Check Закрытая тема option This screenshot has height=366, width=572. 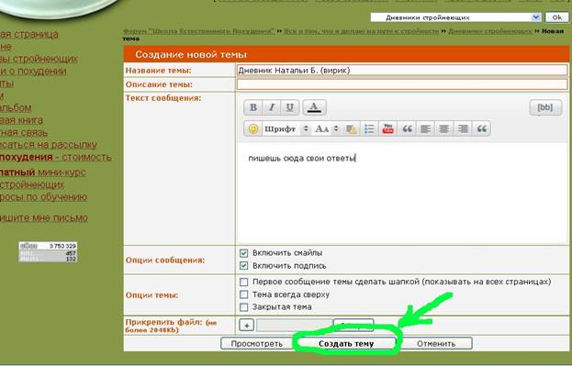coord(243,307)
